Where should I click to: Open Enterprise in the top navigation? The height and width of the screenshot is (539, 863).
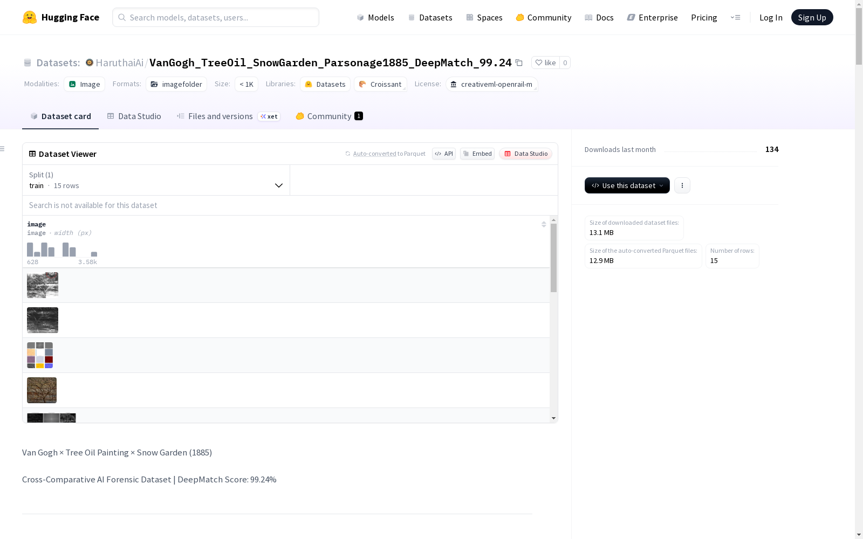pyautogui.click(x=652, y=17)
